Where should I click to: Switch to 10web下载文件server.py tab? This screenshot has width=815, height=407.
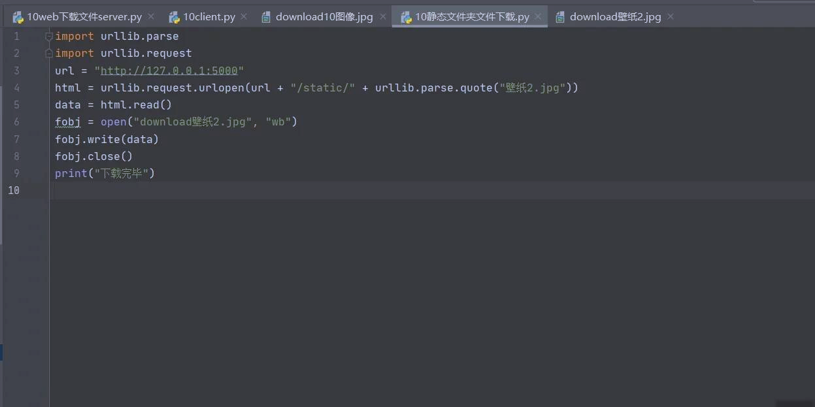point(84,17)
